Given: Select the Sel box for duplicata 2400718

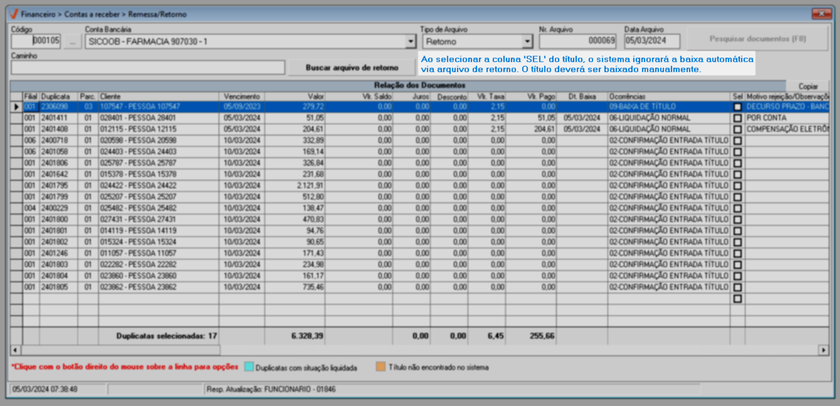Looking at the screenshot, I should point(737,141).
